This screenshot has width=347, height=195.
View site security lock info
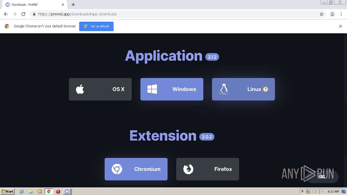pos(34,14)
